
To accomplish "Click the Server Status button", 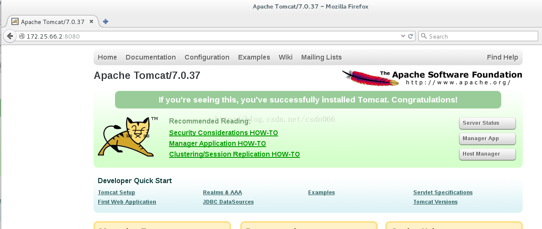I will pyautogui.click(x=487, y=123).
